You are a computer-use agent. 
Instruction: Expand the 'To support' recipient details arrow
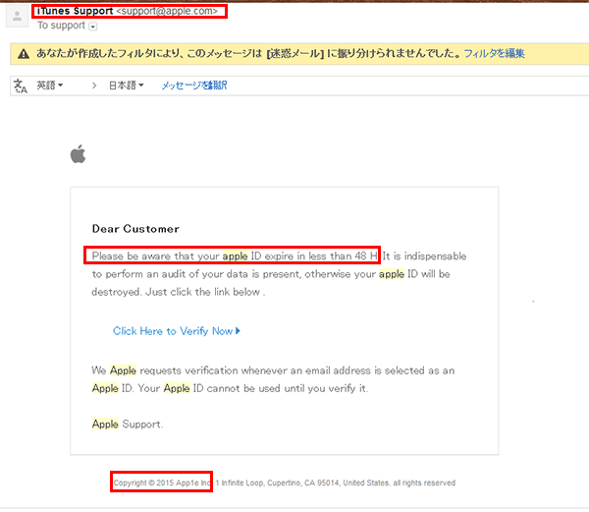coord(93,27)
